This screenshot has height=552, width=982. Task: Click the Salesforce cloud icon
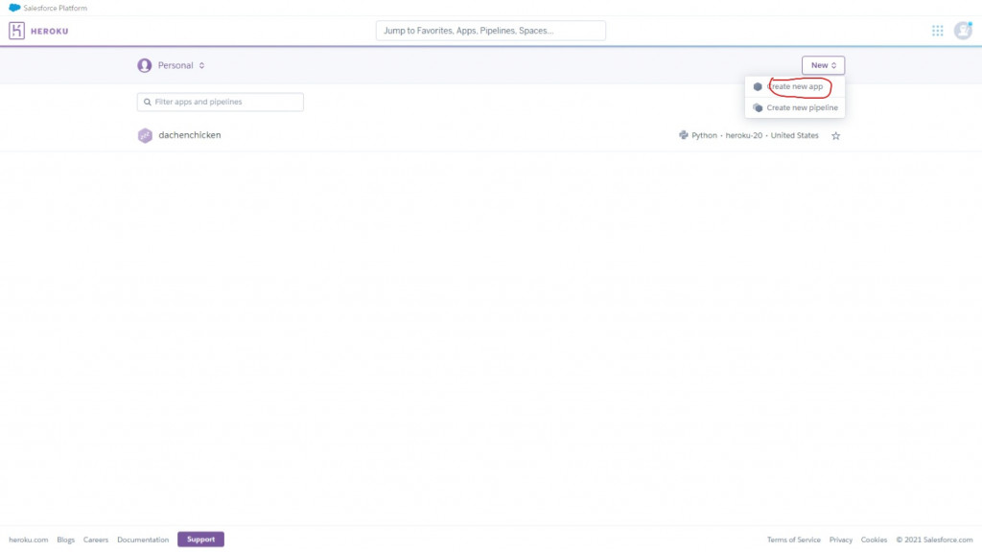[x=13, y=8]
